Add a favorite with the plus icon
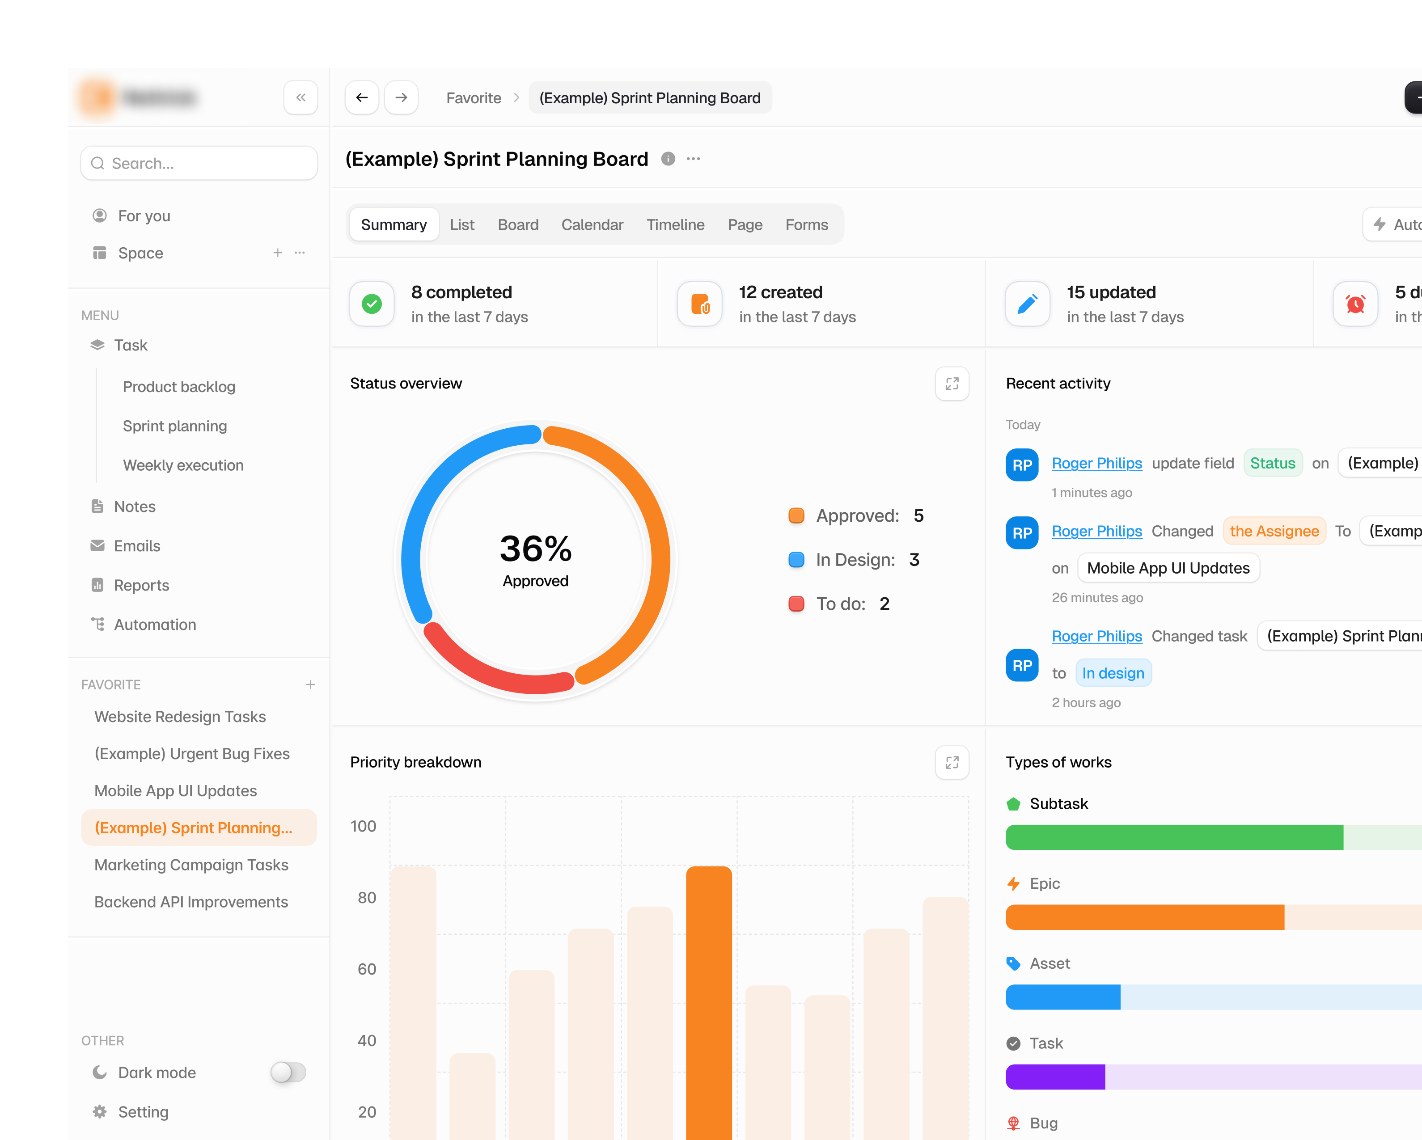 pyautogui.click(x=310, y=684)
